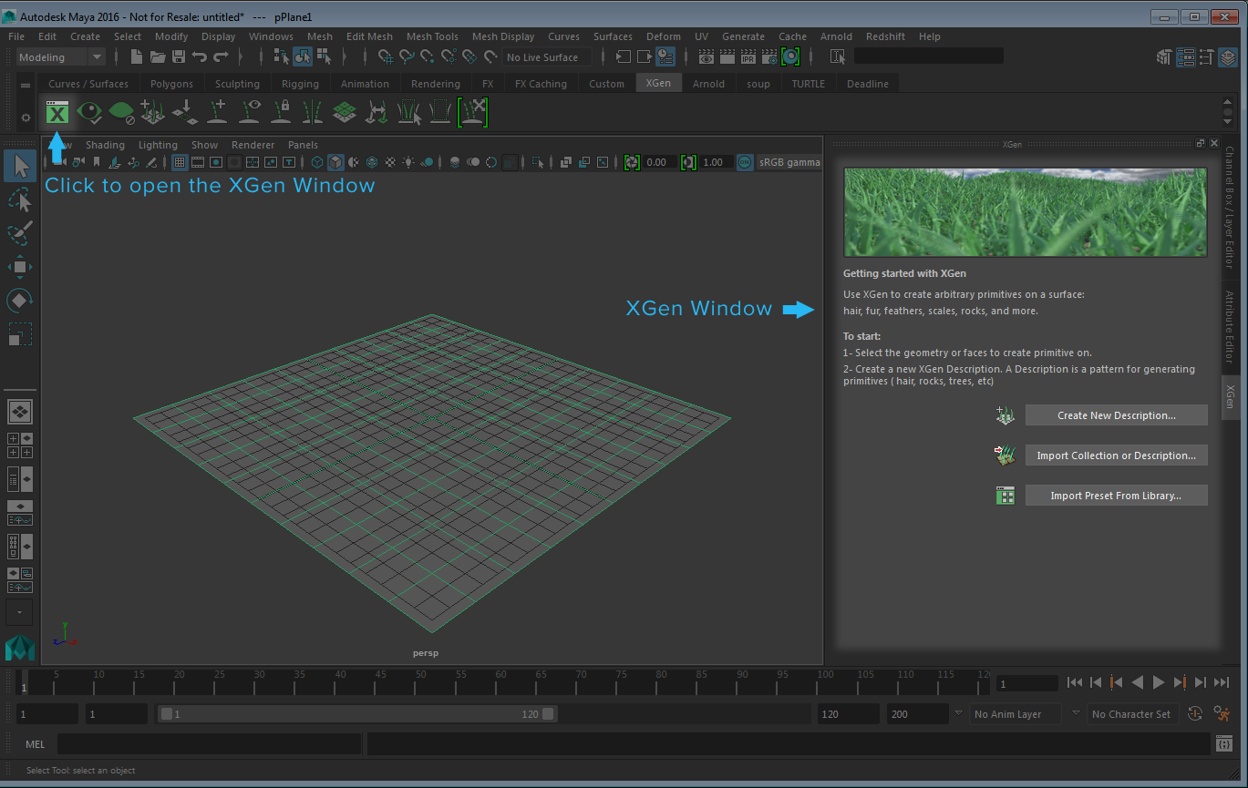Switch to the Arnold shelf tab
Viewport: 1248px width, 788px height.
coord(708,84)
